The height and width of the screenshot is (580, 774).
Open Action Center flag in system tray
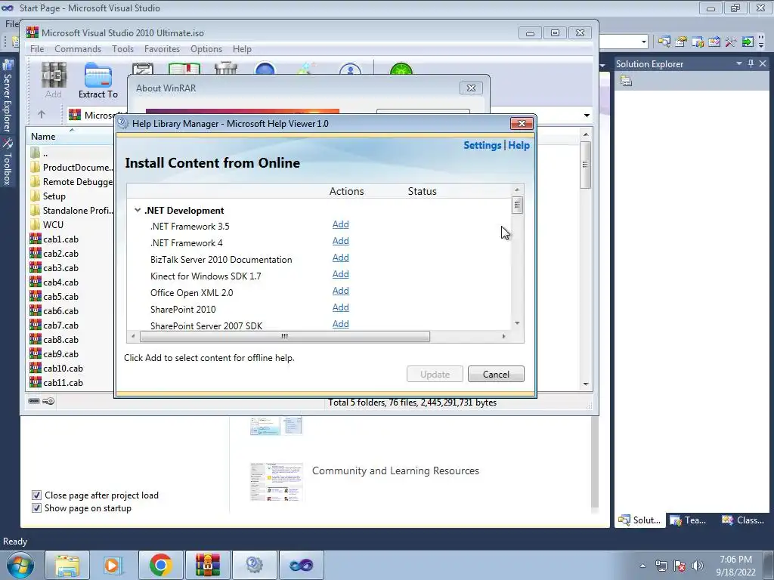[x=680, y=566]
